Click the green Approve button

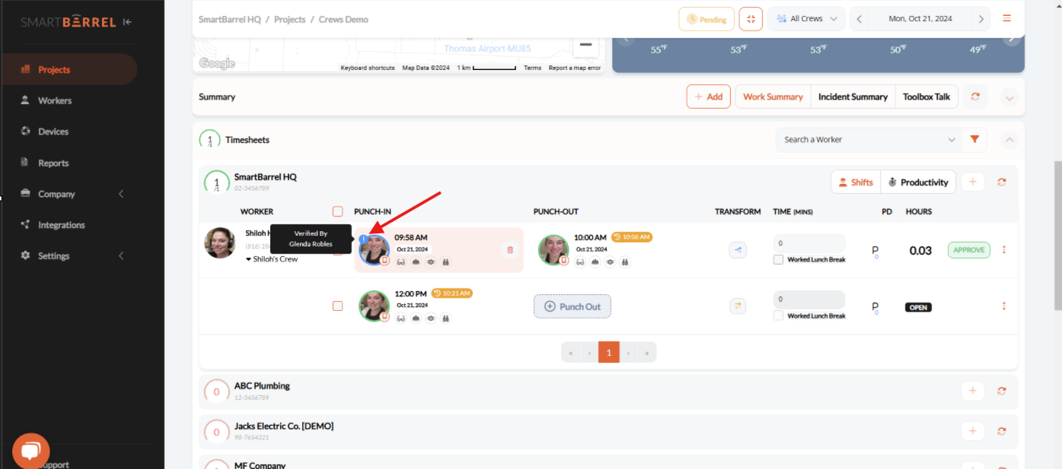click(968, 250)
